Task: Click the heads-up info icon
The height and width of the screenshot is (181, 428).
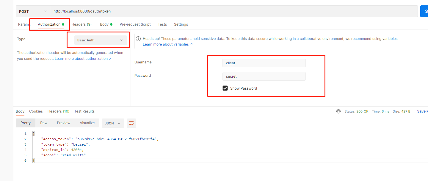Action: tap(138, 39)
